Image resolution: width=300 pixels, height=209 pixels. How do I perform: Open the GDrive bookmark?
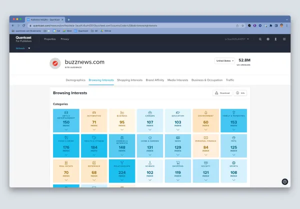coord(106,31)
